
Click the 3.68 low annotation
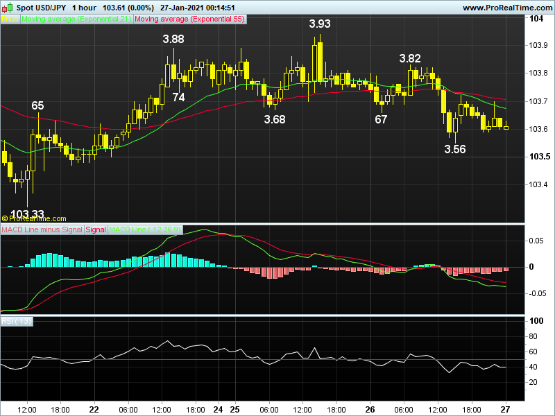(275, 119)
